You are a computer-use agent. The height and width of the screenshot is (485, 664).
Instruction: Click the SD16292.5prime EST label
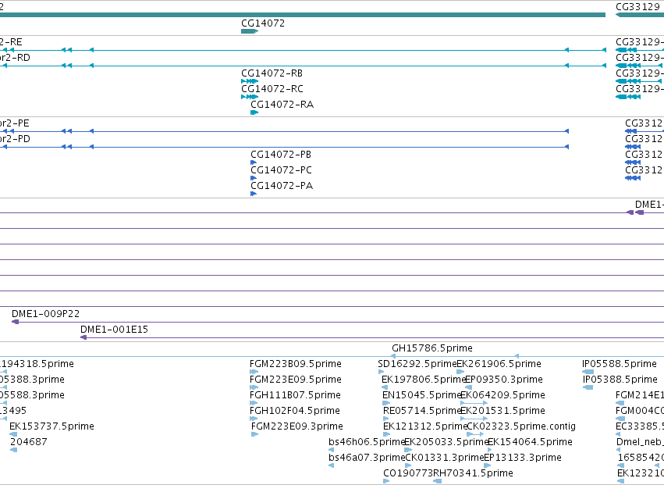[x=417, y=364]
